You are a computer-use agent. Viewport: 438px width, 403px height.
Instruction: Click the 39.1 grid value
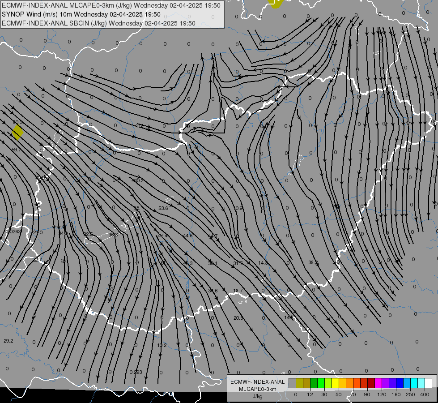point(213,263)
